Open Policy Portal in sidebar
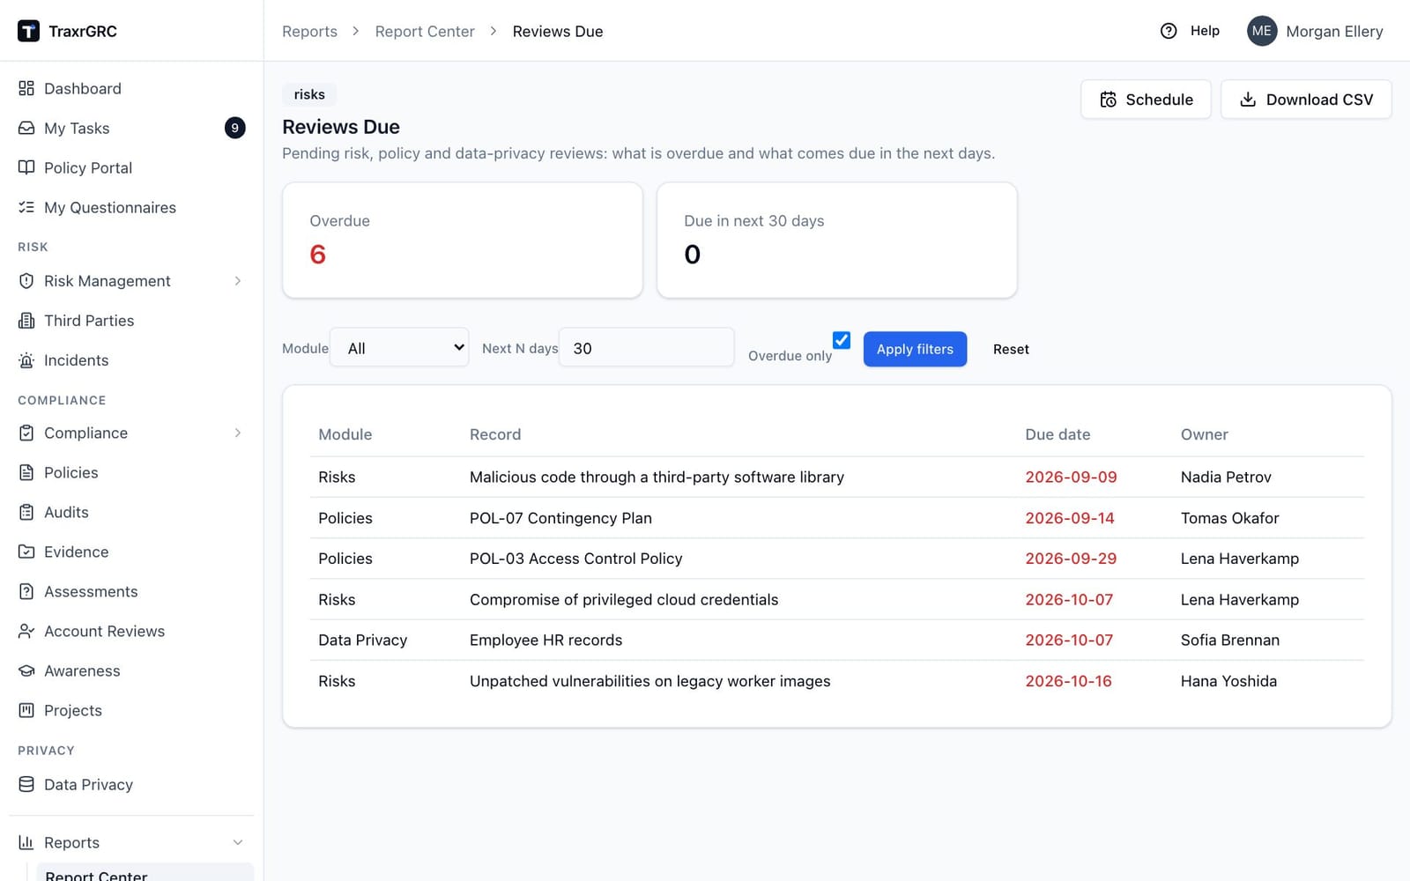This screenshot has height=881, width=1410. 131,167
